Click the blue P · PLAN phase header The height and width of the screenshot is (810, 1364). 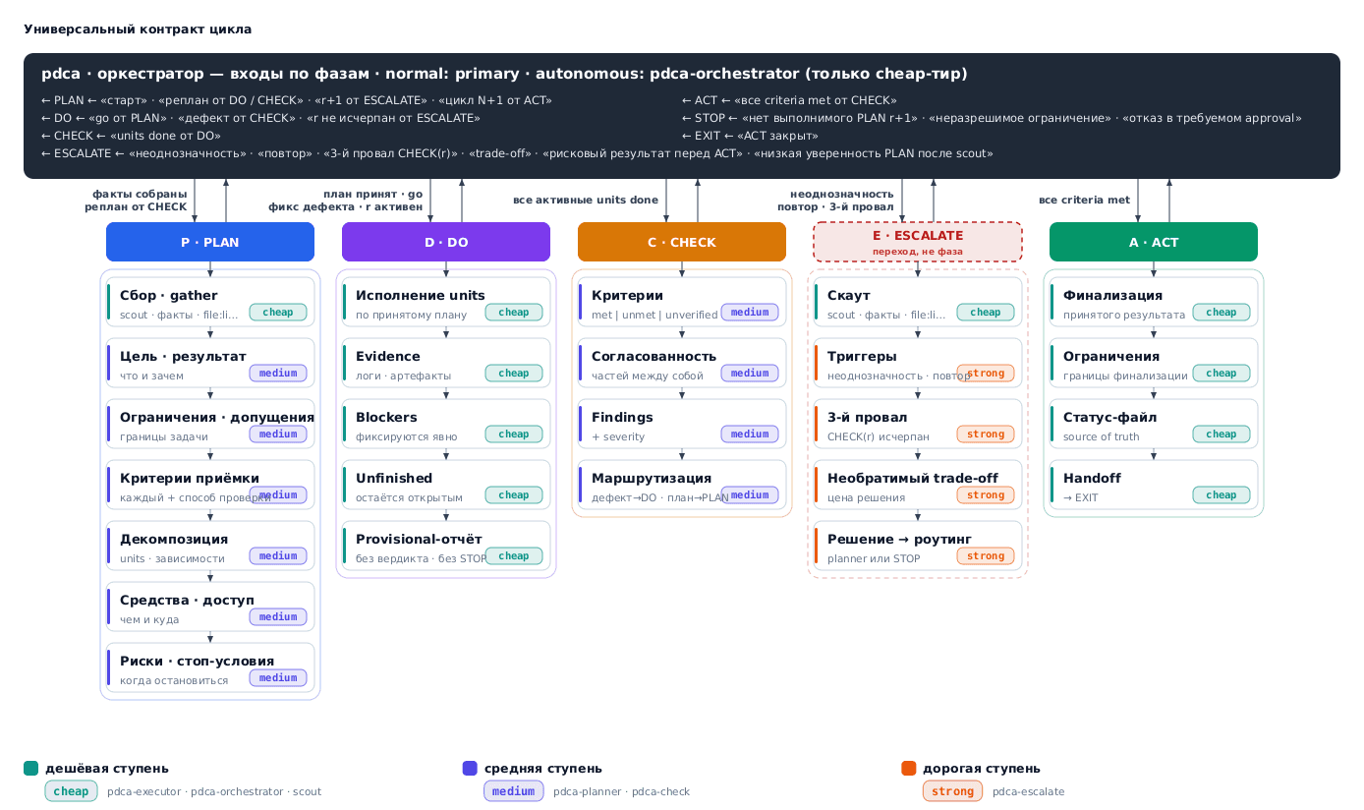coord(210,242)
